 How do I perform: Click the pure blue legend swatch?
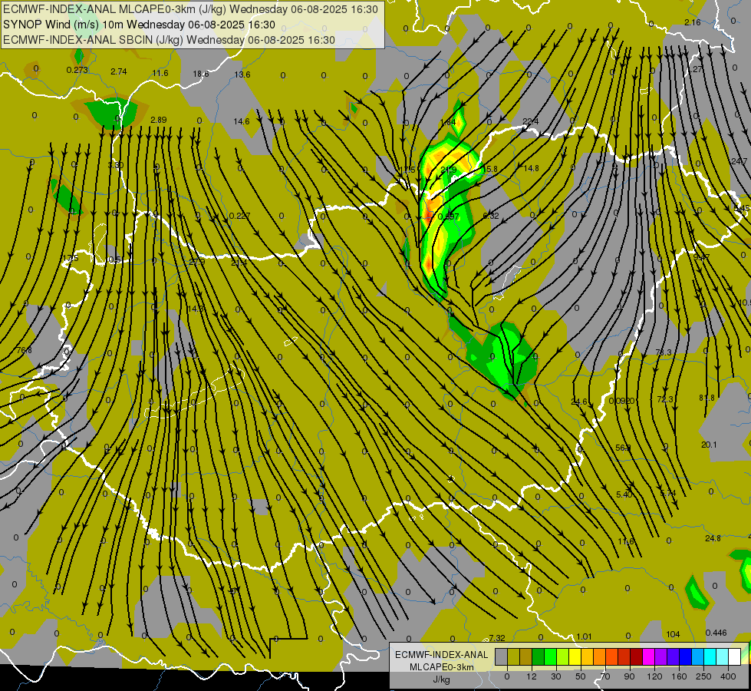coord(685,656)
